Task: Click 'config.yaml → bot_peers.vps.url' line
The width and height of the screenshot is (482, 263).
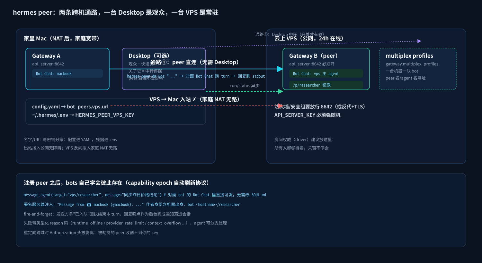Action: click(70, 106)
